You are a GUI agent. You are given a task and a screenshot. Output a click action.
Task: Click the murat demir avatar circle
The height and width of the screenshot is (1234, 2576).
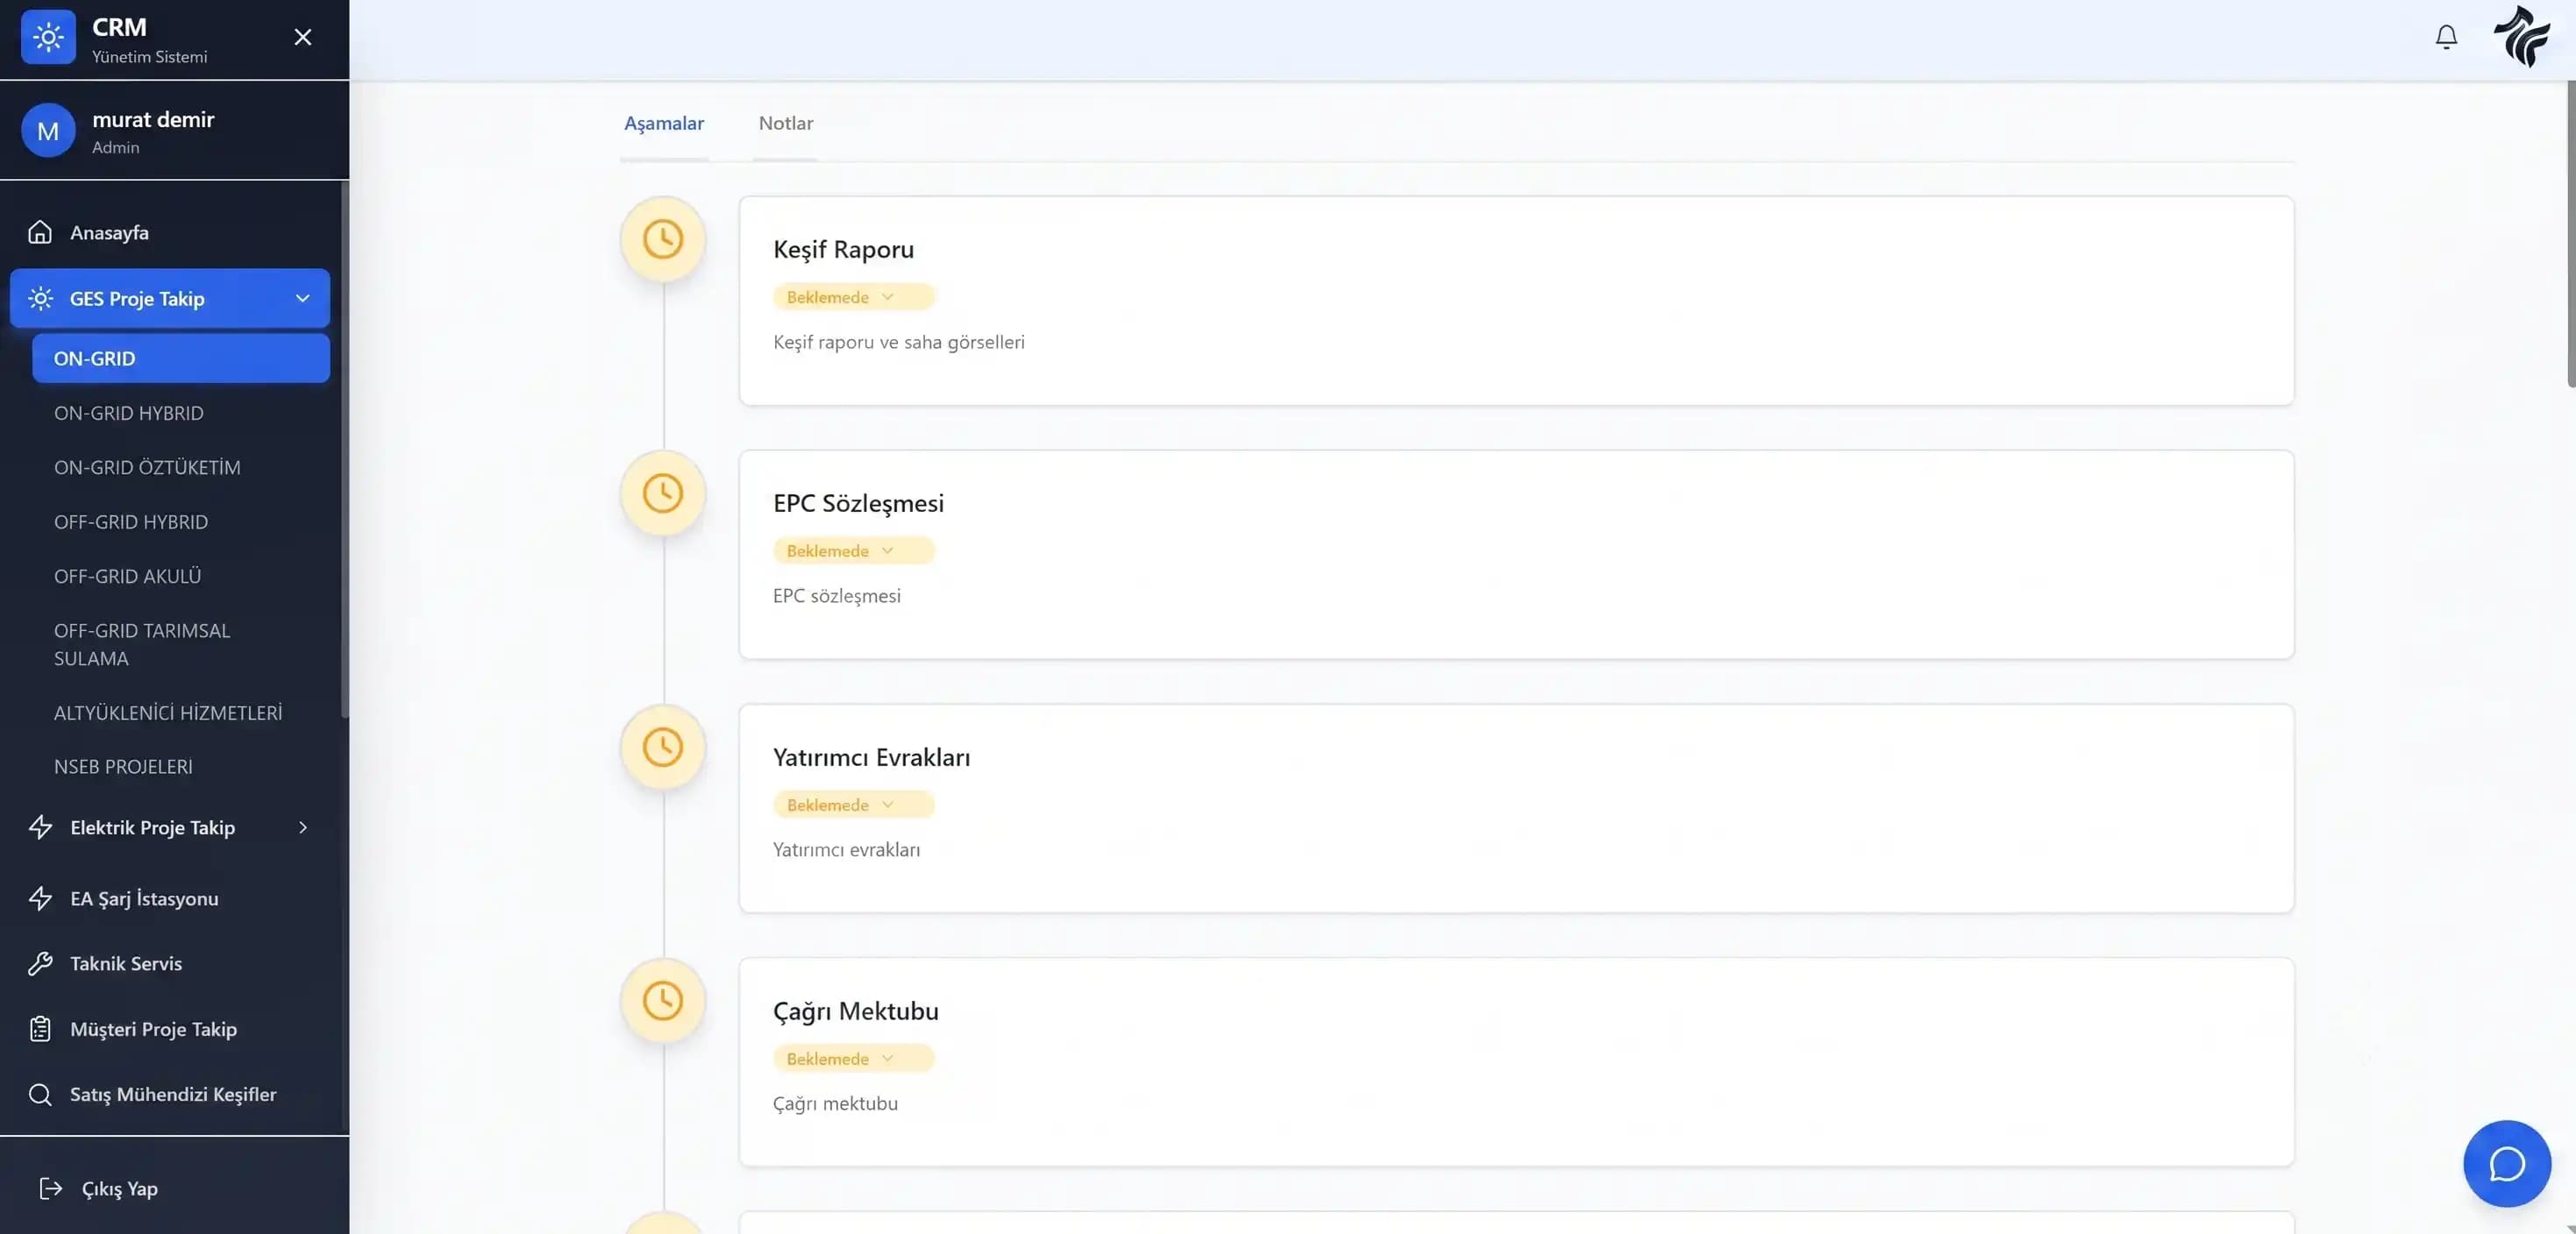coord(48,130)
